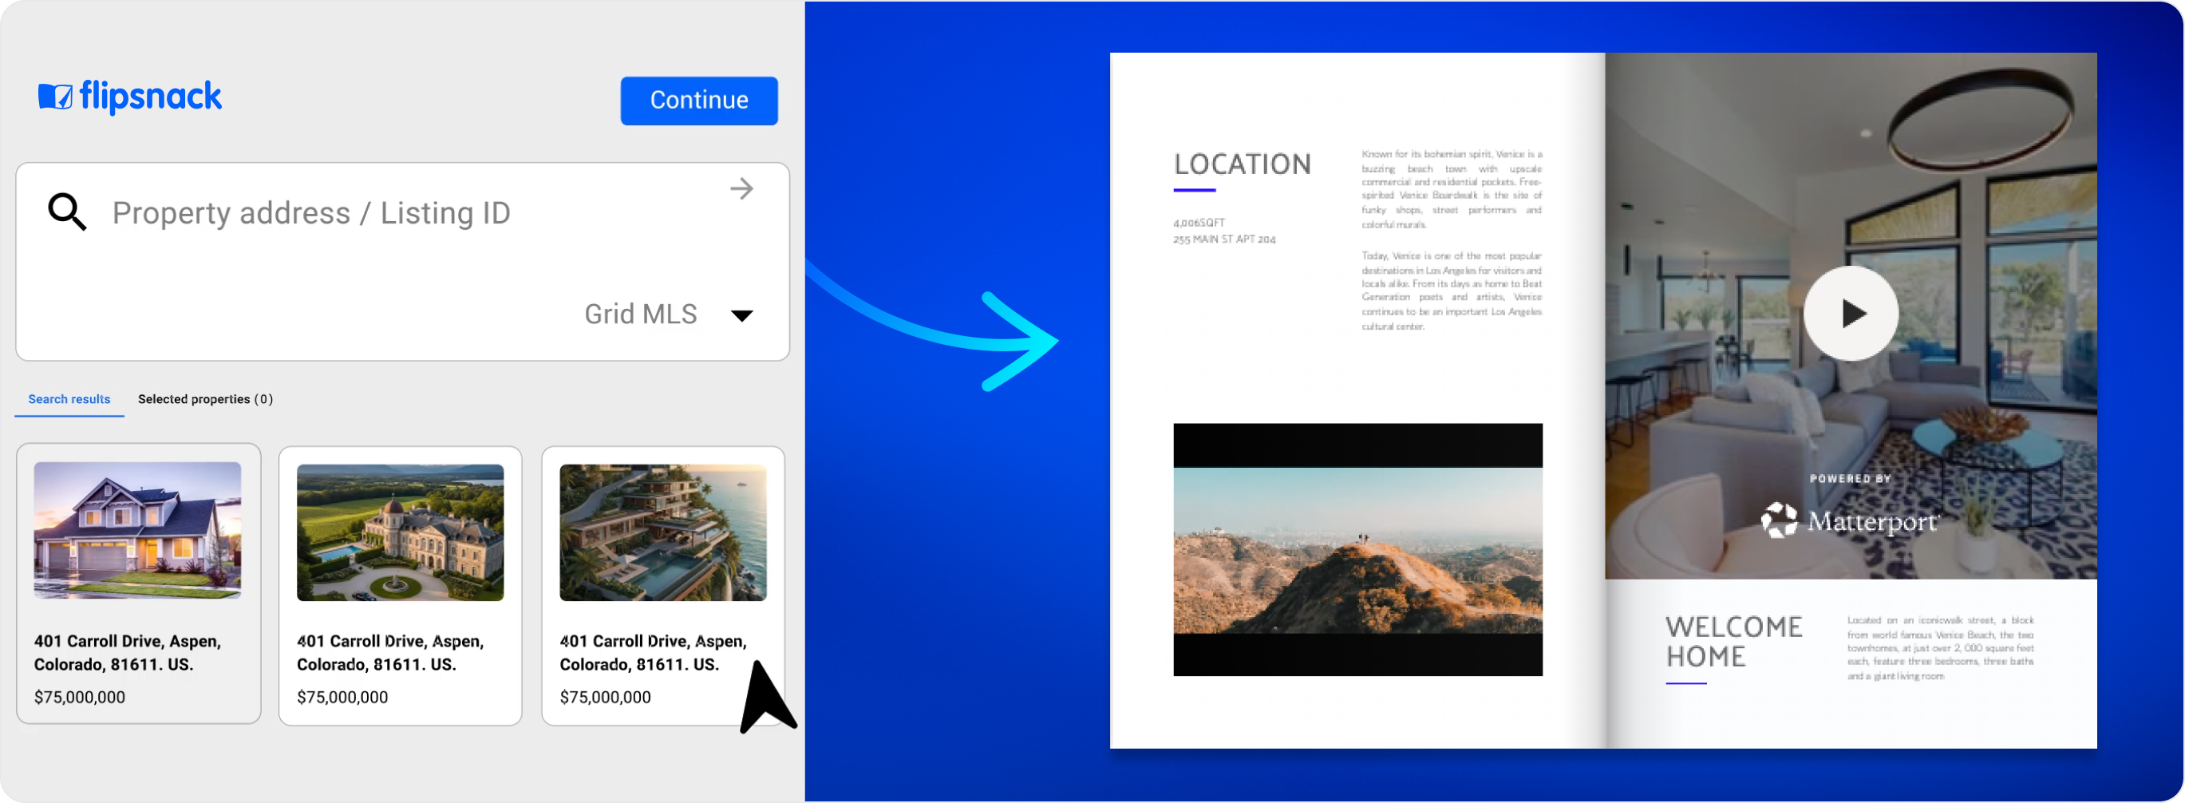Switch to the Search results tab
This screenshot has width=2185, height=803.
69,399
